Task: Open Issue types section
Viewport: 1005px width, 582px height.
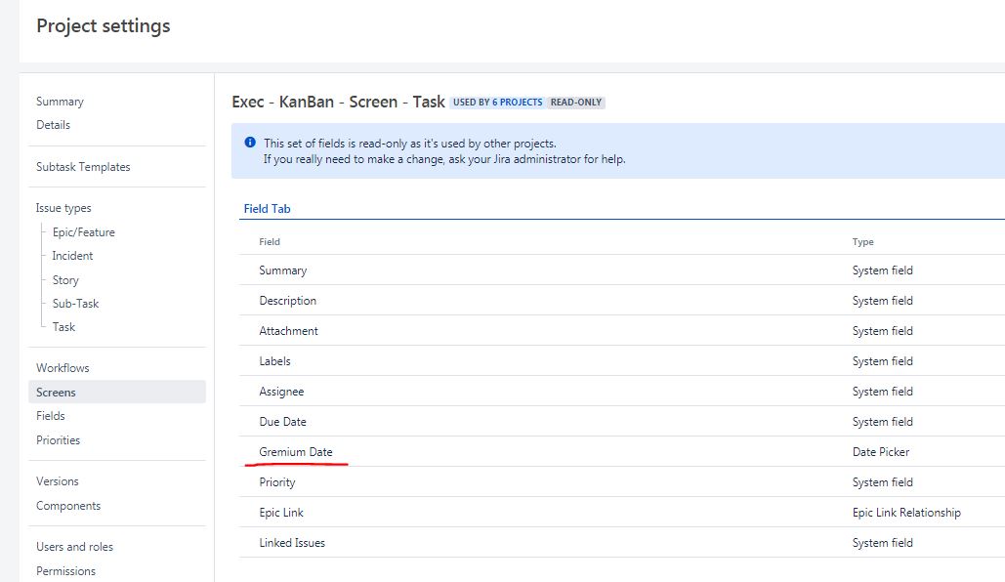Action: pos(63,208)
